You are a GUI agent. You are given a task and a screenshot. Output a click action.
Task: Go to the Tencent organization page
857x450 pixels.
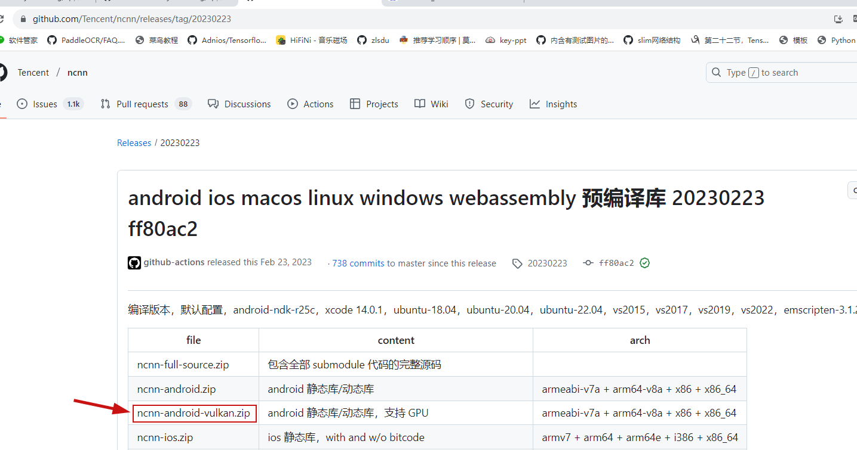(33, 73)
